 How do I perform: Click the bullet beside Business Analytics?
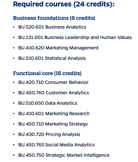[x=14, y=27]
